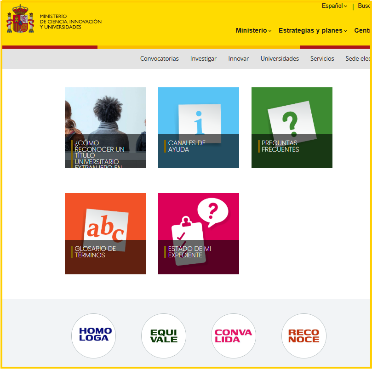
Task: Open the Servicios link
Action: pos(322,58)
